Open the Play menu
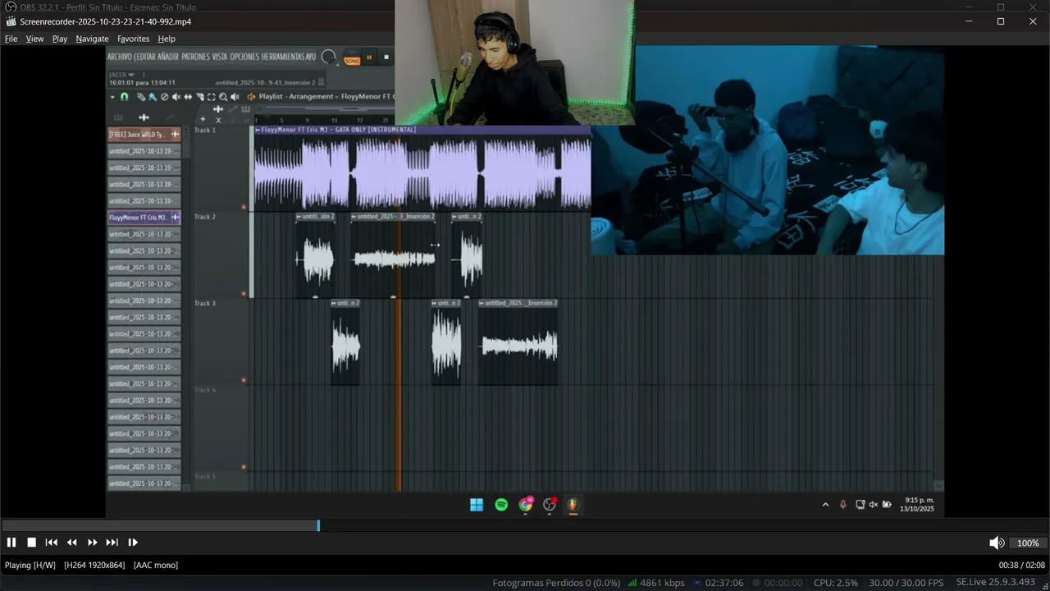This screenshot has width=1050, height=591. click(60, 39)
